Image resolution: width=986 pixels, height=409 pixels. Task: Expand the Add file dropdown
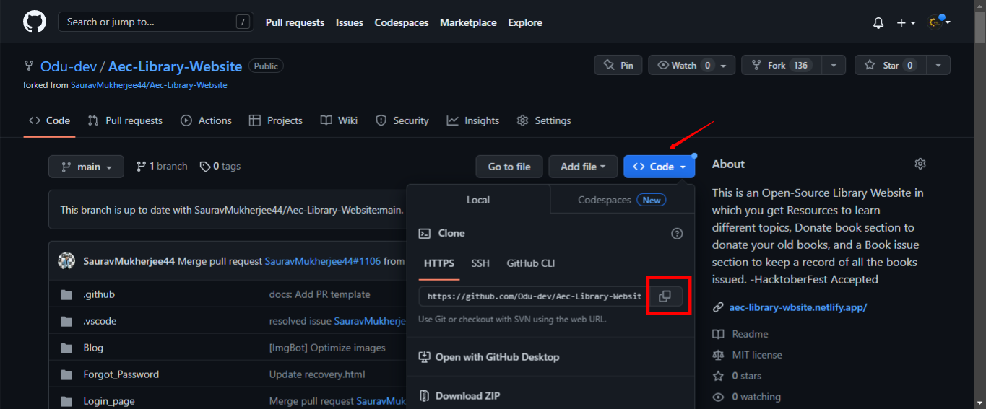583,167
